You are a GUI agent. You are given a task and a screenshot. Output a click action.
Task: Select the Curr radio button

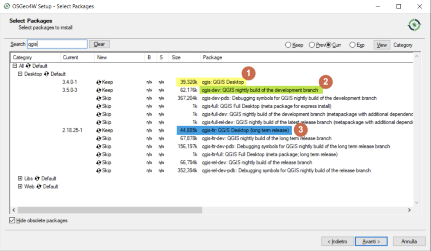[328, 45]
